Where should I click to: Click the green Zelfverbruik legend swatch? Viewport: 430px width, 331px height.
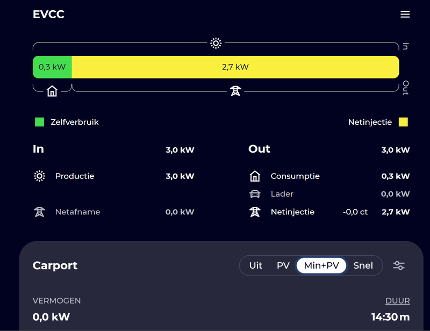tap(39, 122)
